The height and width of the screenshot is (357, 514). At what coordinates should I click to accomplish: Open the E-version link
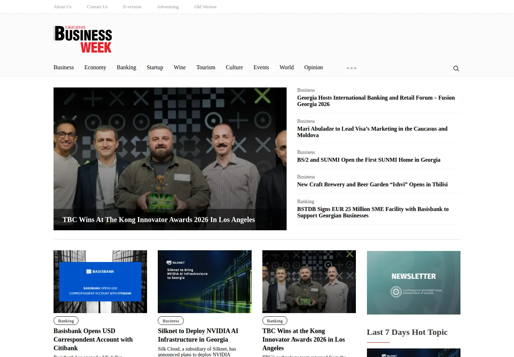pyautogui.click(x=132, y=7)
